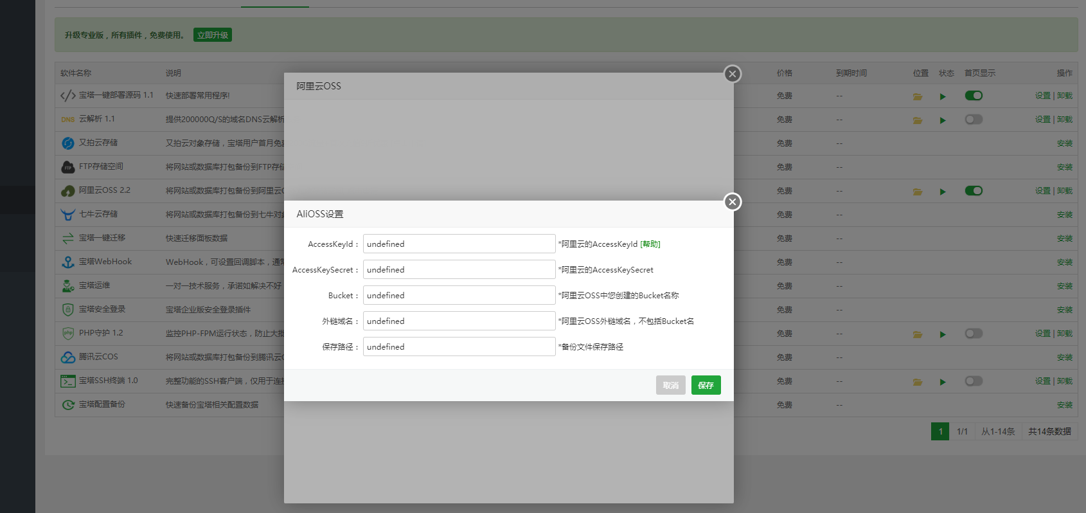Click the 软件名称 column header

coord(76,73)
